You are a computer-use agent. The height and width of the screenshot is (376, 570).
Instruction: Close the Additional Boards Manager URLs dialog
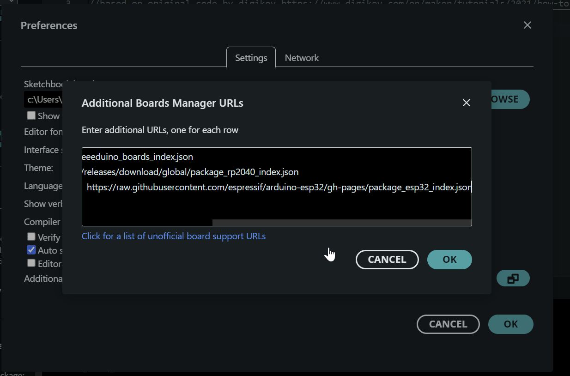pos(466,103)
